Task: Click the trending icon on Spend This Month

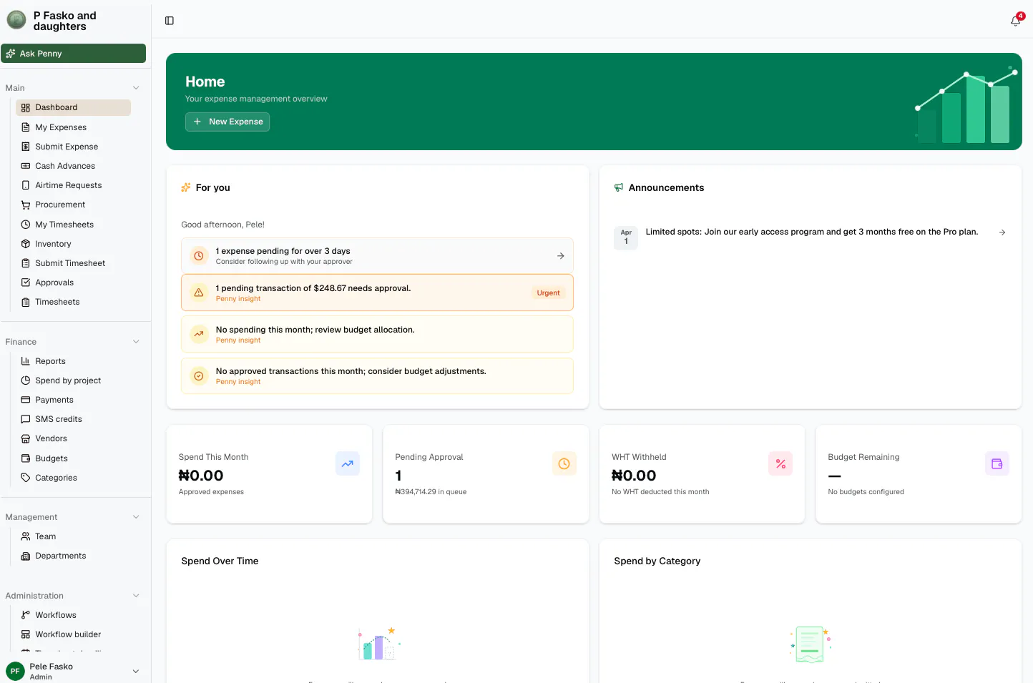Action: (348, 463)
